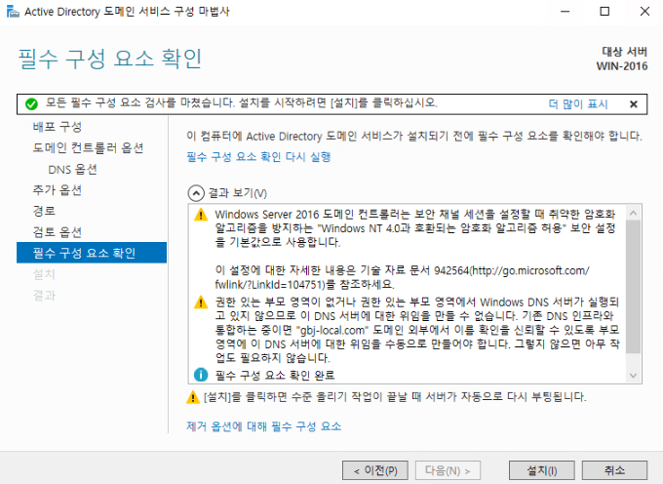Screen dimensions: 663x484
Task: Dismiss the notification banner with the X
Action: coord(634,104)
